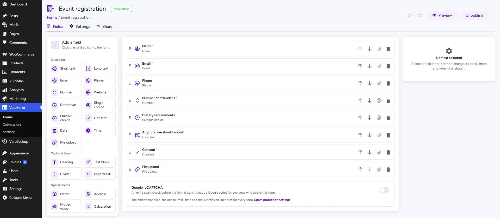Image resolution: width=500 pixels, height=218 pixels.
Task: Add an Address special field
Action: coord(99,194)
